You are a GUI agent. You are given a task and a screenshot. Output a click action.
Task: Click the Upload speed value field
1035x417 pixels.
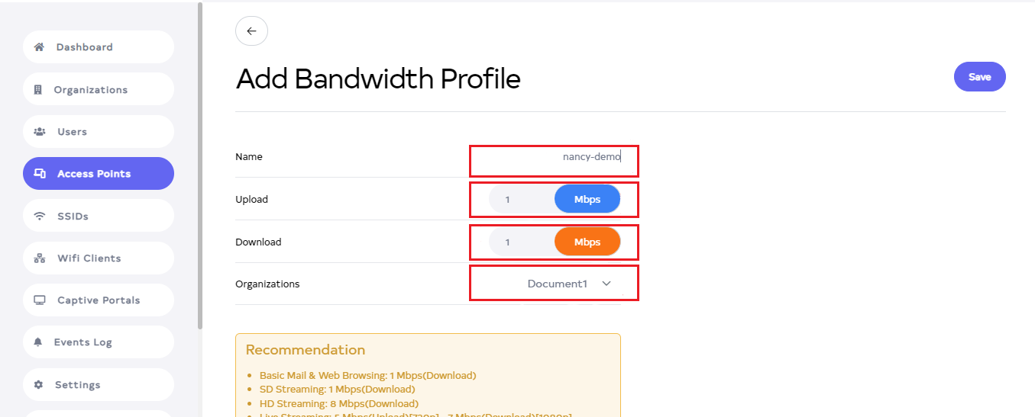pos(521,200)
